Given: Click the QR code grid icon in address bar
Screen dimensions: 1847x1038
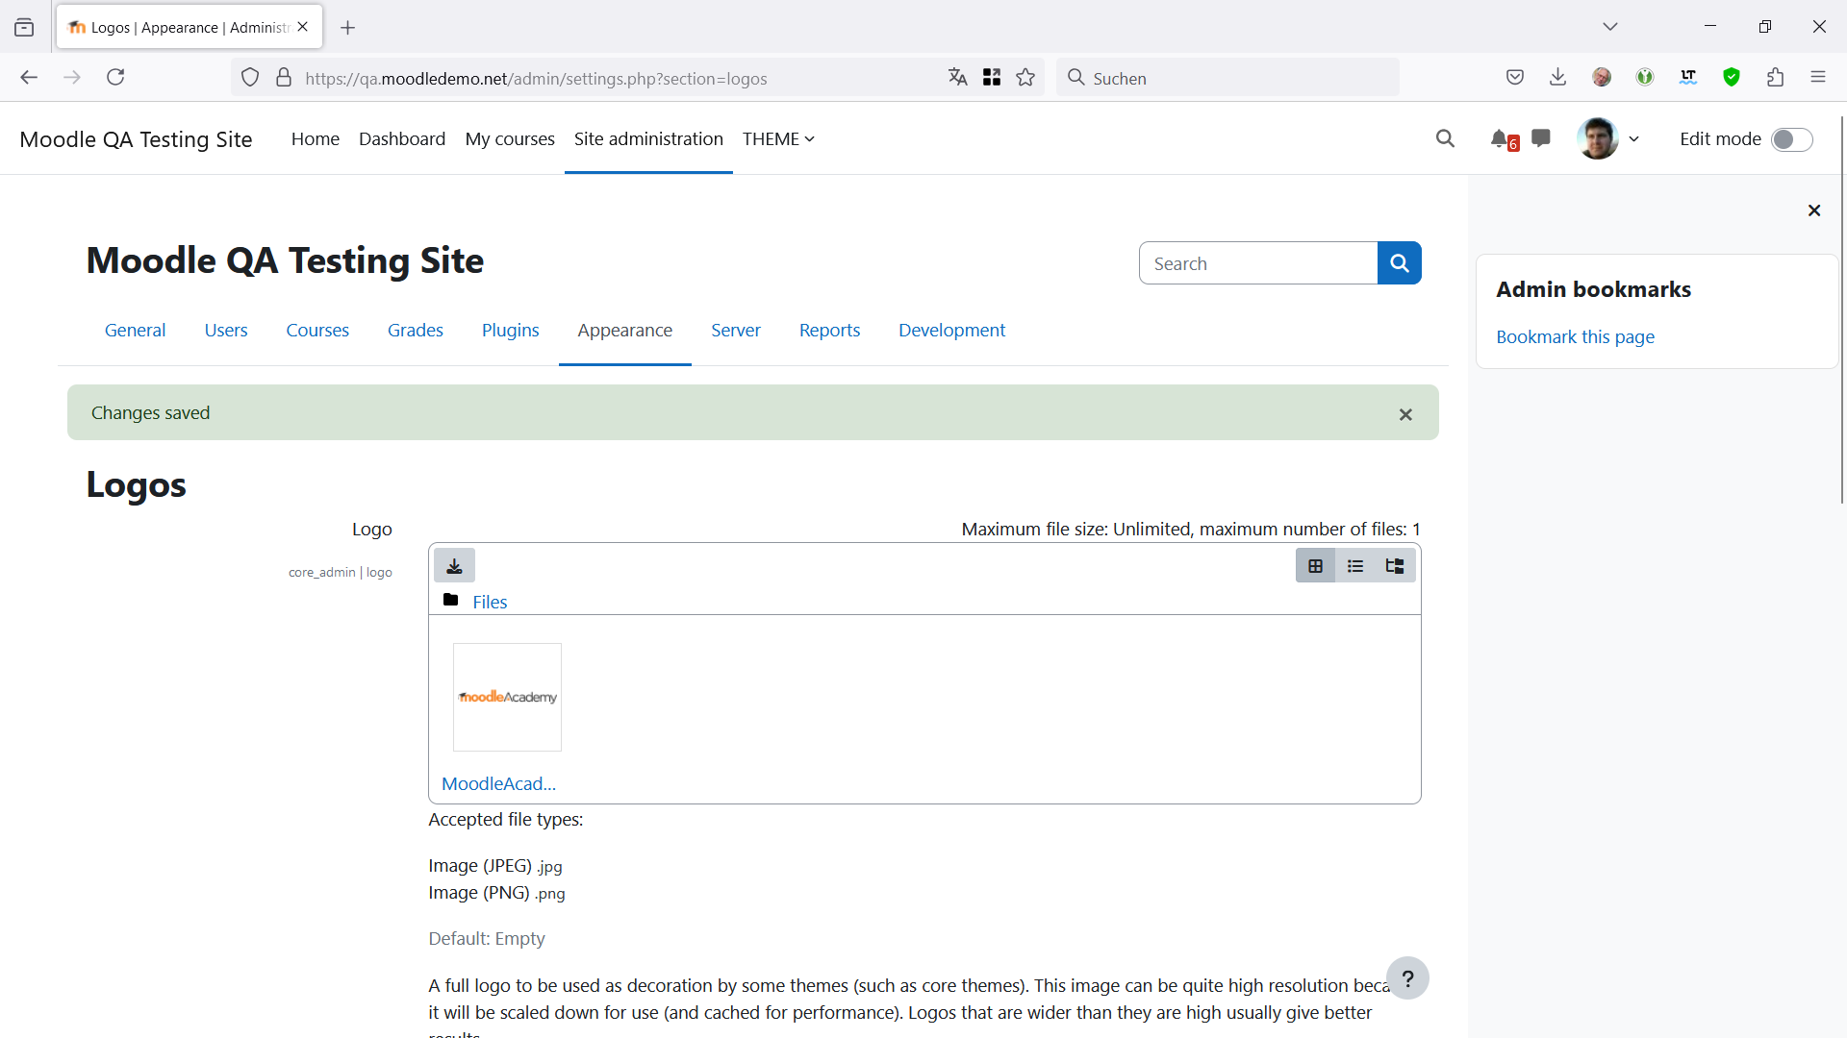Looking at the screenshot, I should (x=992, y=78).
